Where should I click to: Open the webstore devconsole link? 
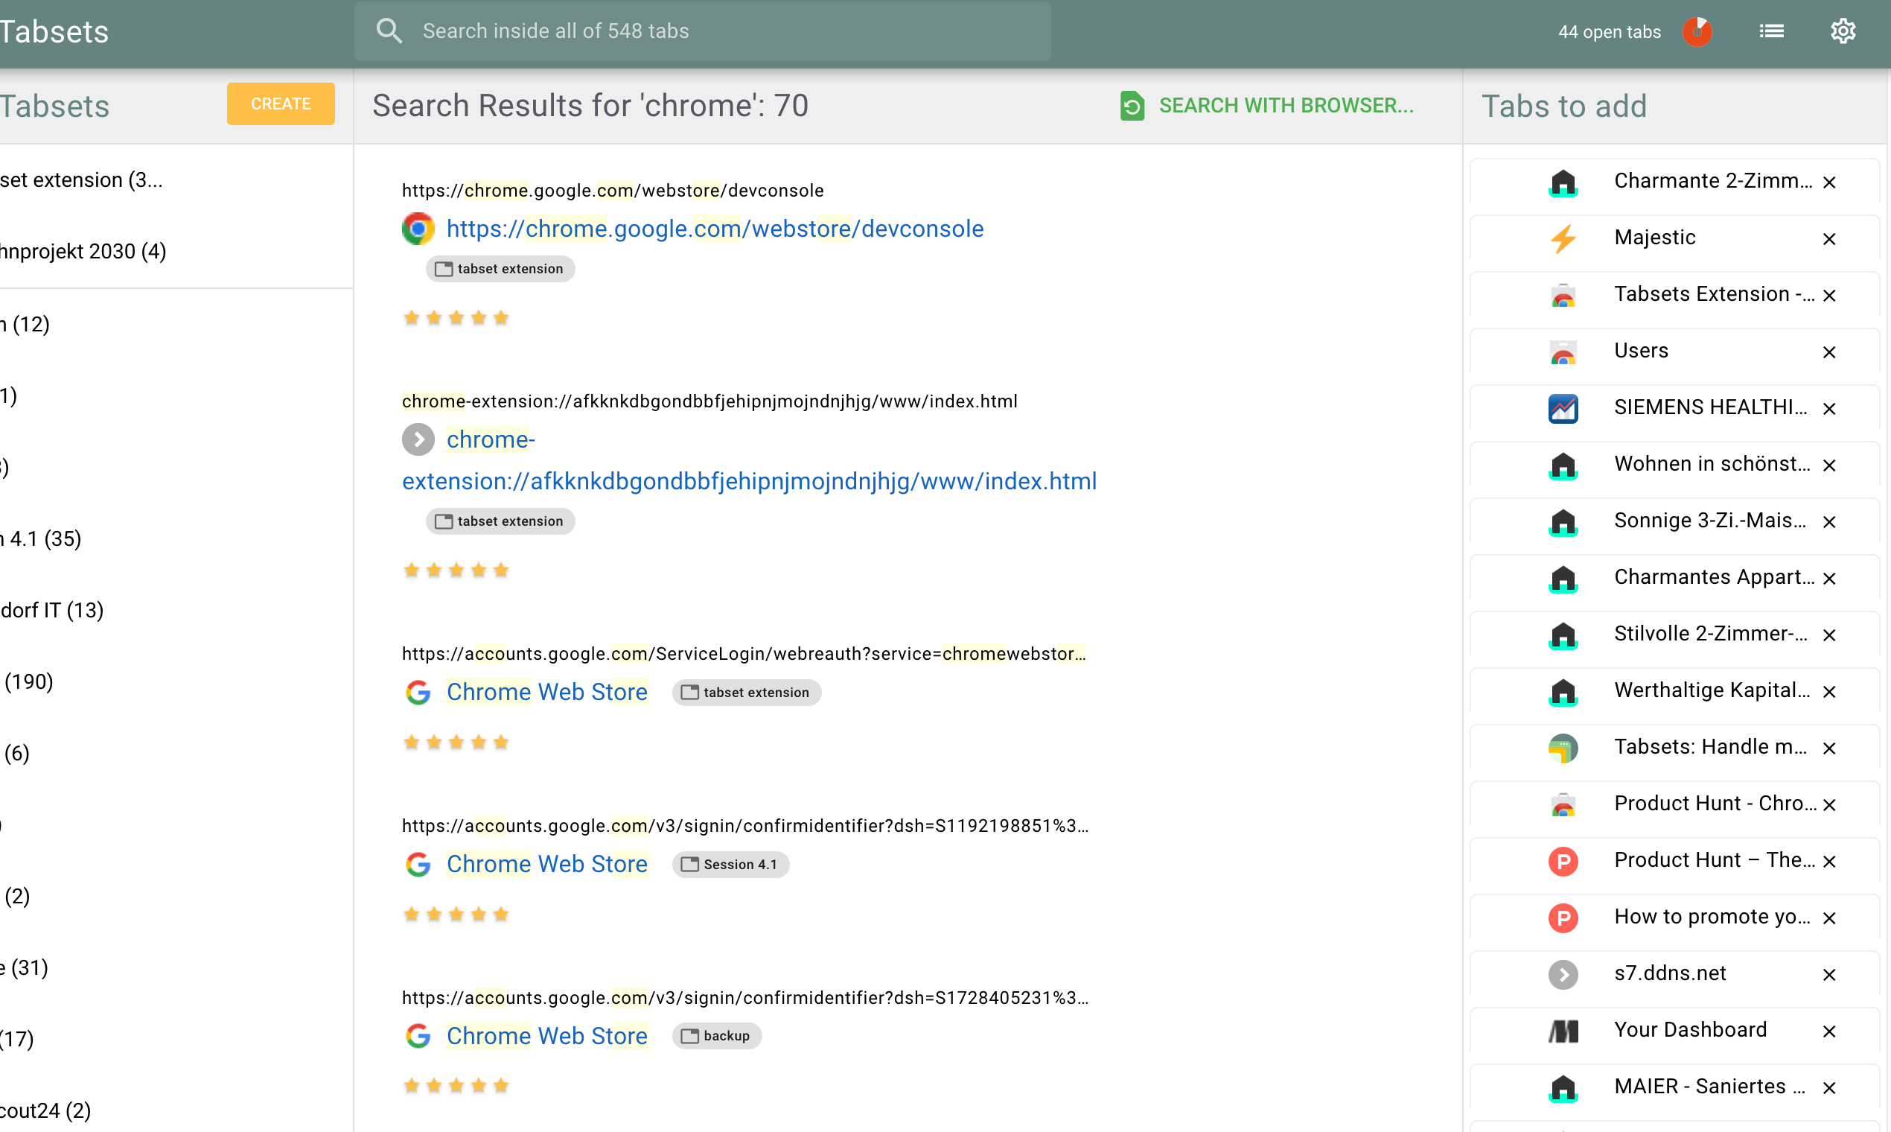coord(715,229)
